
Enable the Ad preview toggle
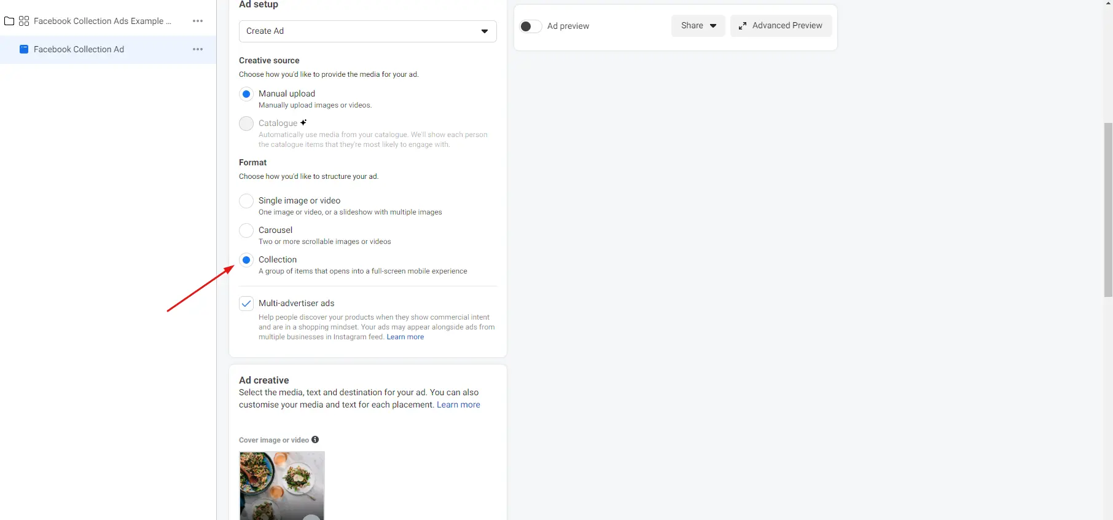pos(529,26)
